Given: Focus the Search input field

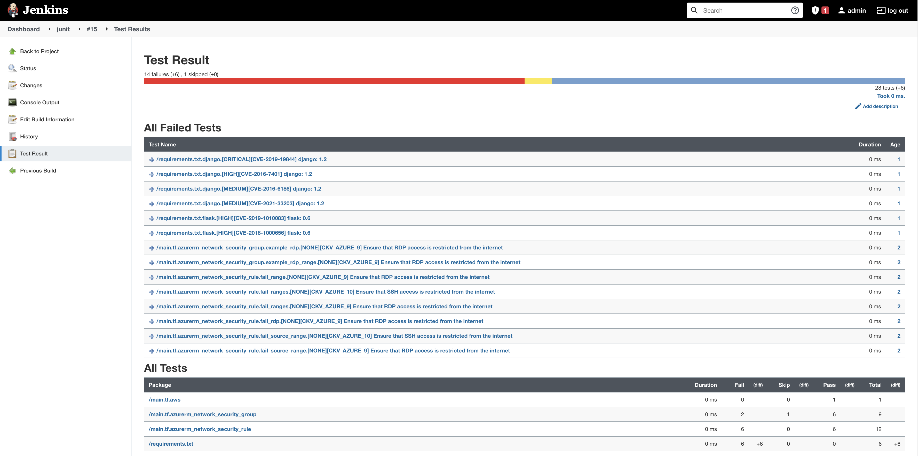Looking at the screenshot, I should point(744,10).
